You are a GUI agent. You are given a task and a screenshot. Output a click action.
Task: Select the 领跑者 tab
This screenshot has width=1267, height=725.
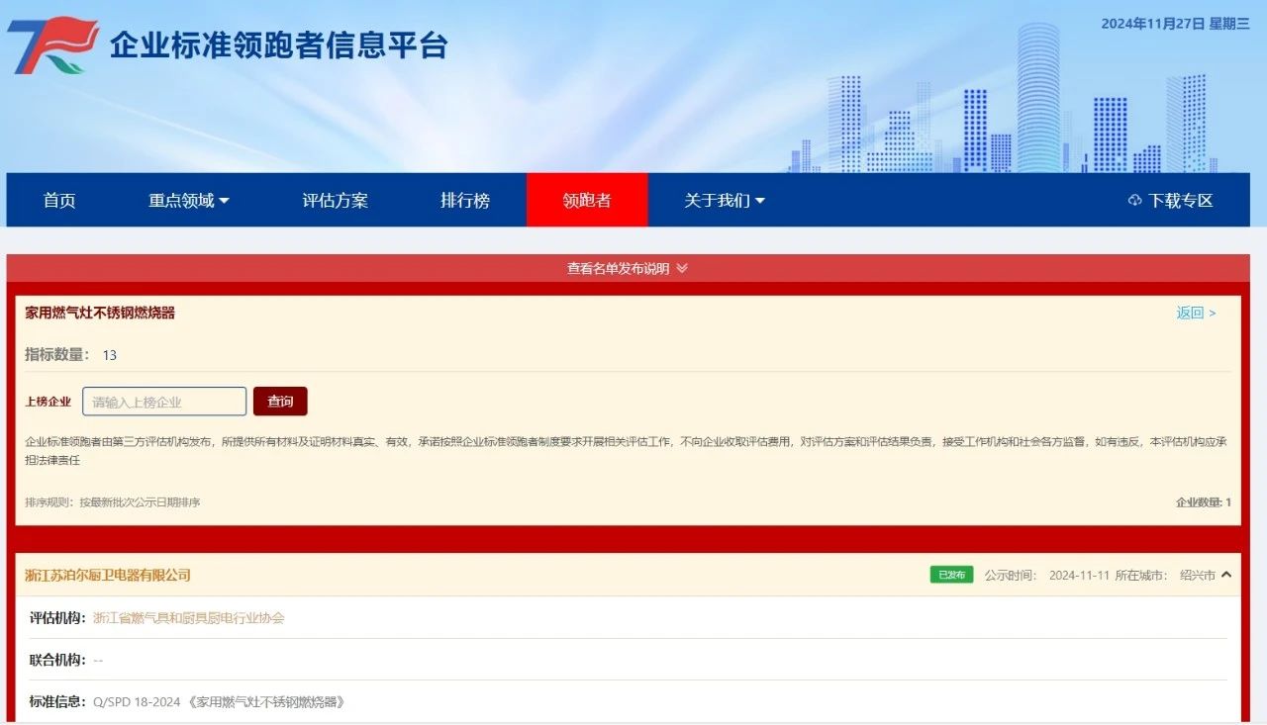tap(587, 201)
